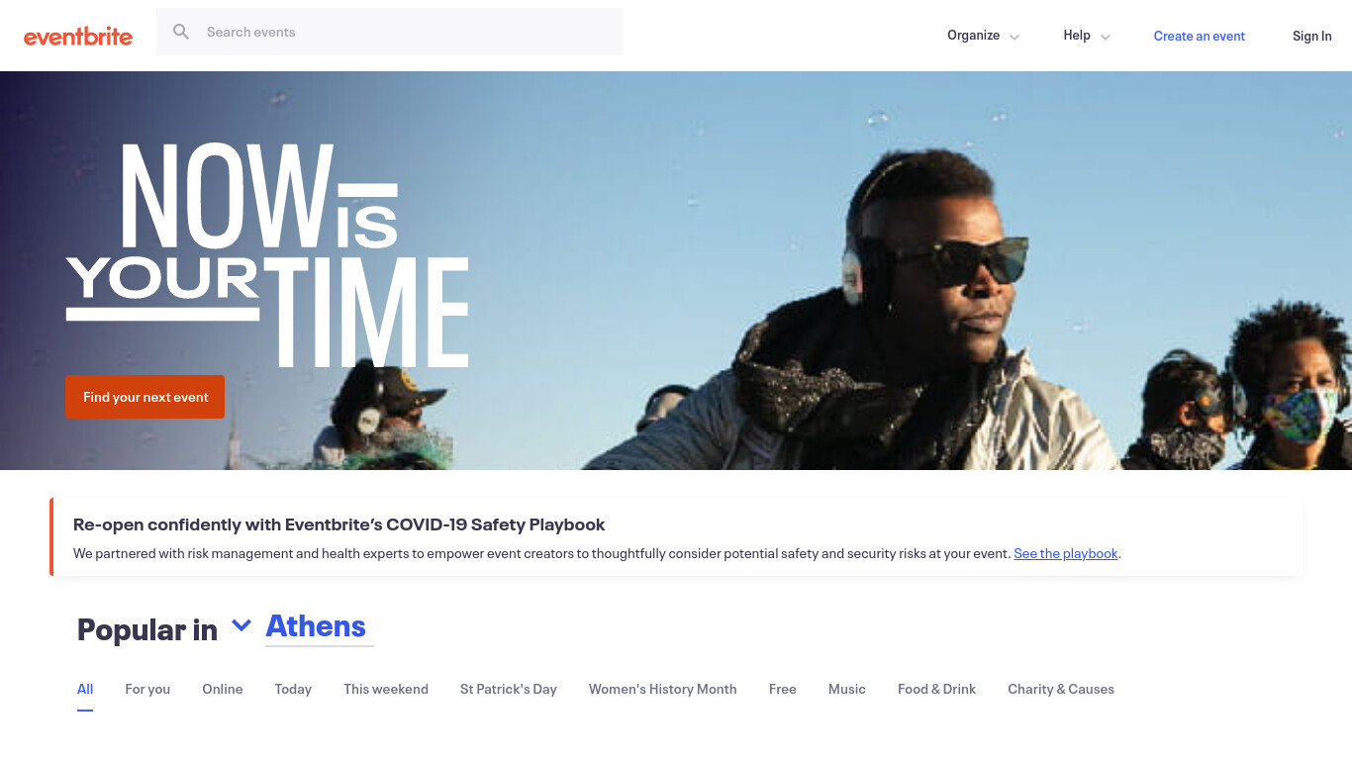This screenshot has width=1352, height=760.
Task: Open See the playbook link
Action: 1066,553
